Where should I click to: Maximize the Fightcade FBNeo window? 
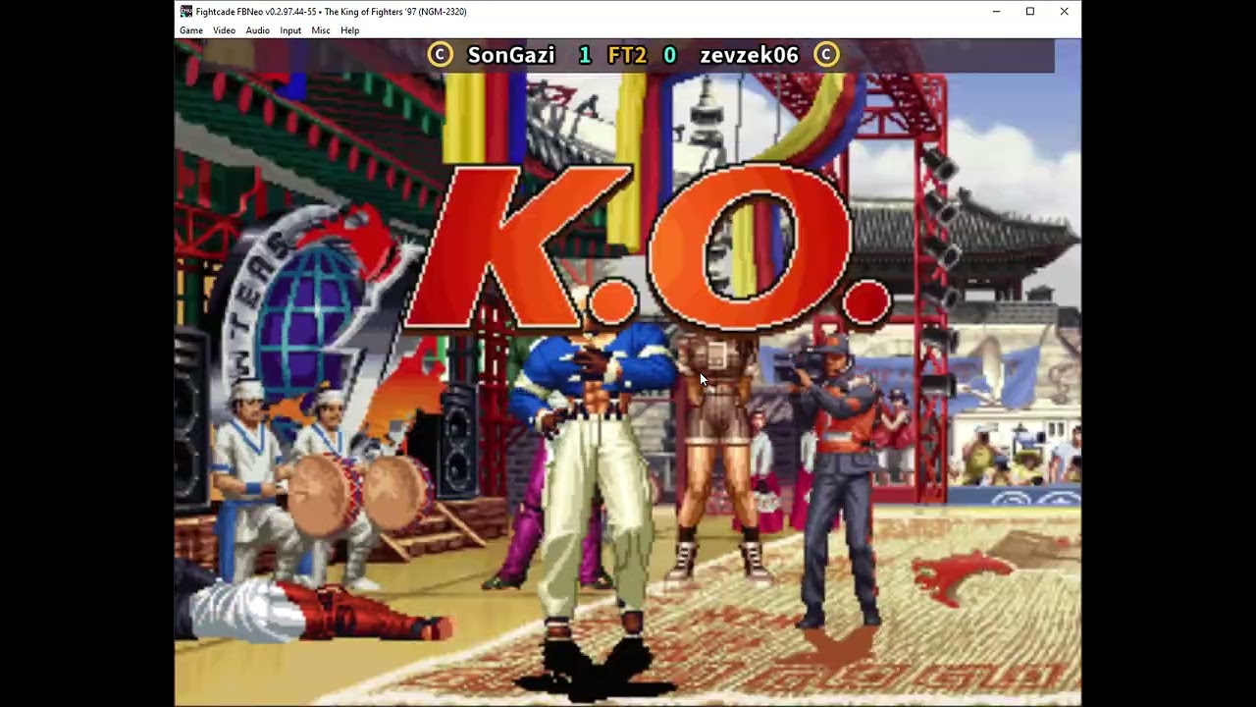coord(1030,12)
